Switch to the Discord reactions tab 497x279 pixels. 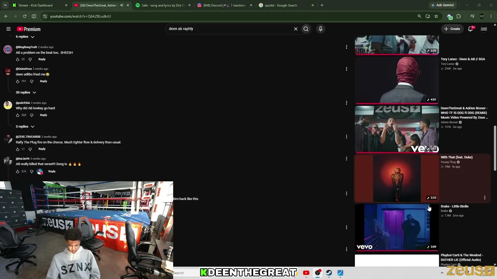[224, 5]
